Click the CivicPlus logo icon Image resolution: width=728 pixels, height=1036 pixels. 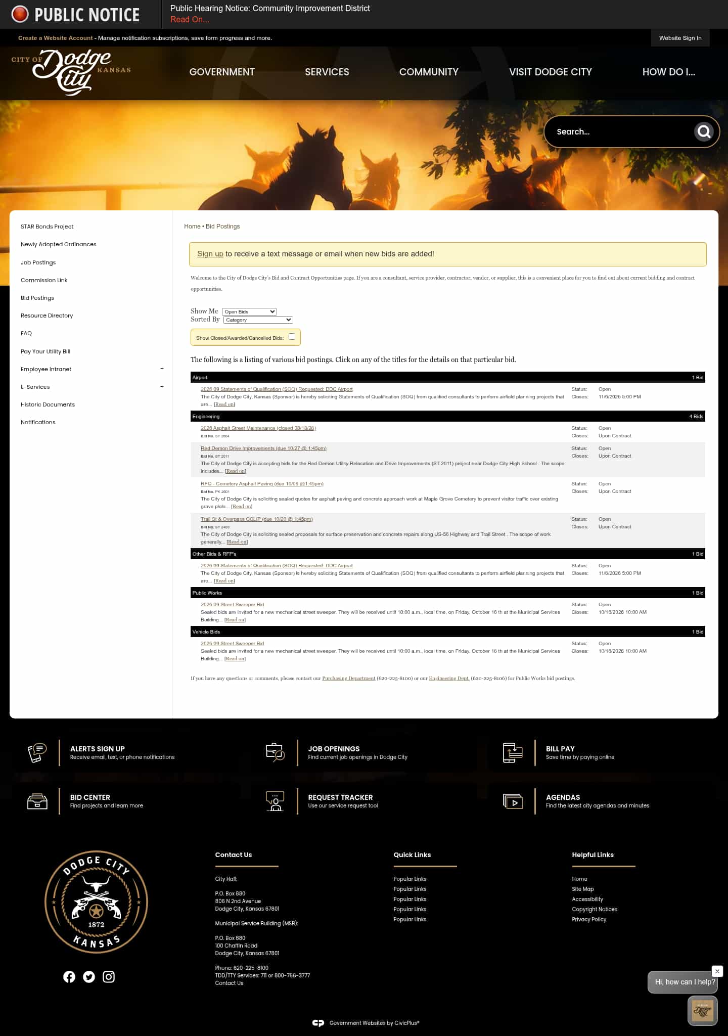click(318, 1023)
